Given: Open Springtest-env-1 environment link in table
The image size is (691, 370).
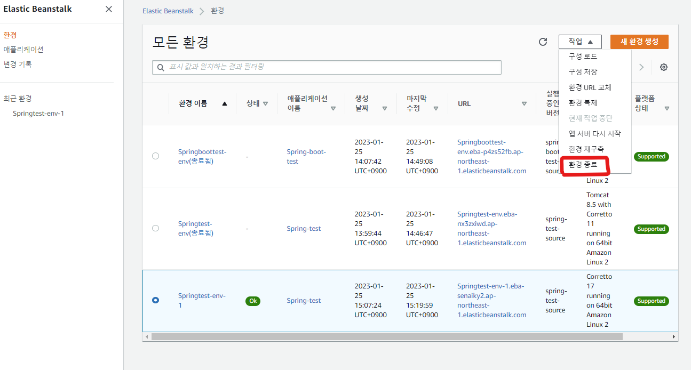Looking at the screenshot, I should point(202,301).
